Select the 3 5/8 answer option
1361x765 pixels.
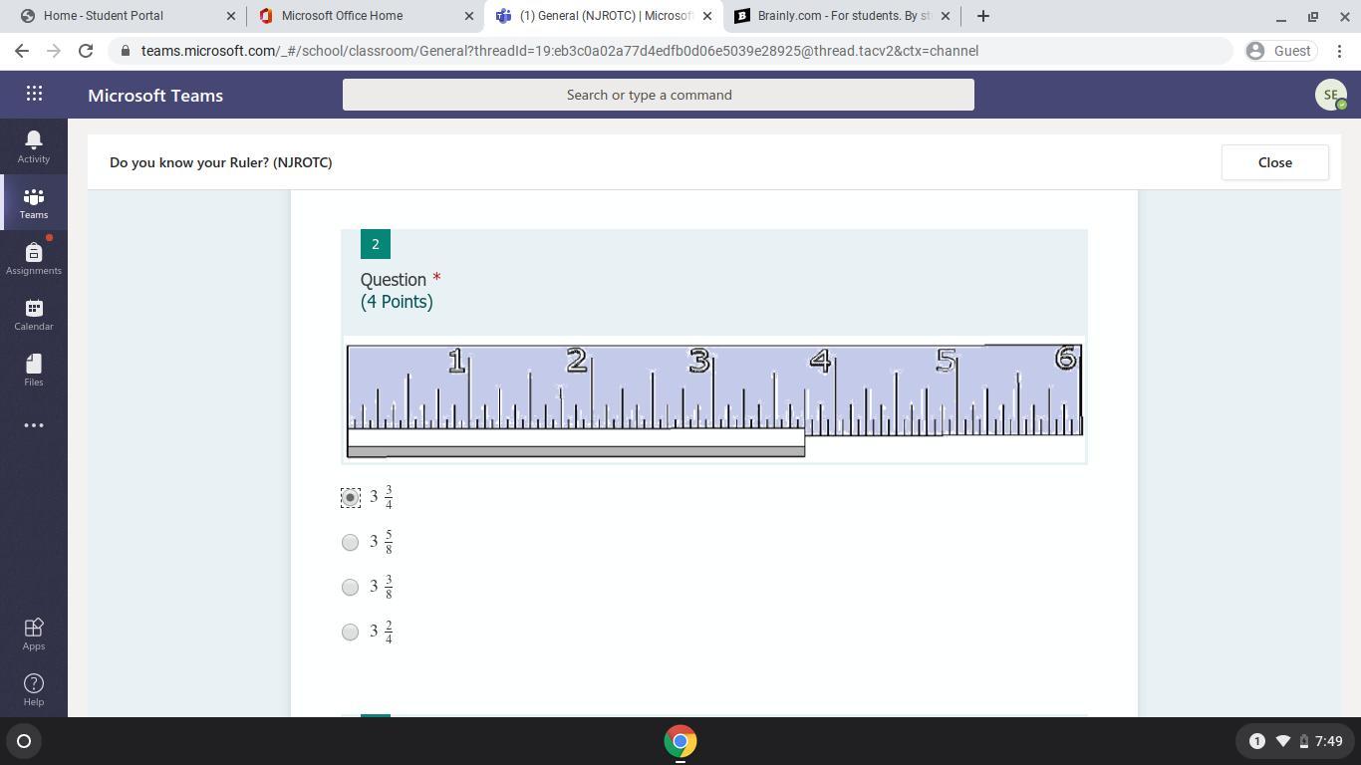click(350, 542)
